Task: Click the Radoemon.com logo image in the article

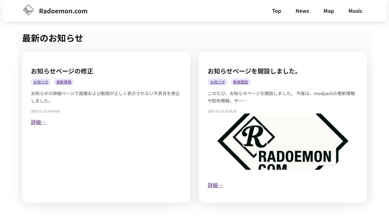Action: [282, 141]
